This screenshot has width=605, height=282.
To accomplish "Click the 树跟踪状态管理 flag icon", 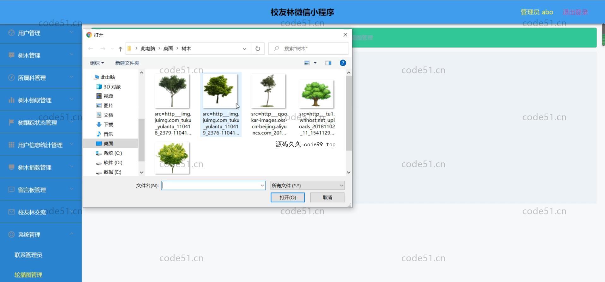I will (11, 122).
